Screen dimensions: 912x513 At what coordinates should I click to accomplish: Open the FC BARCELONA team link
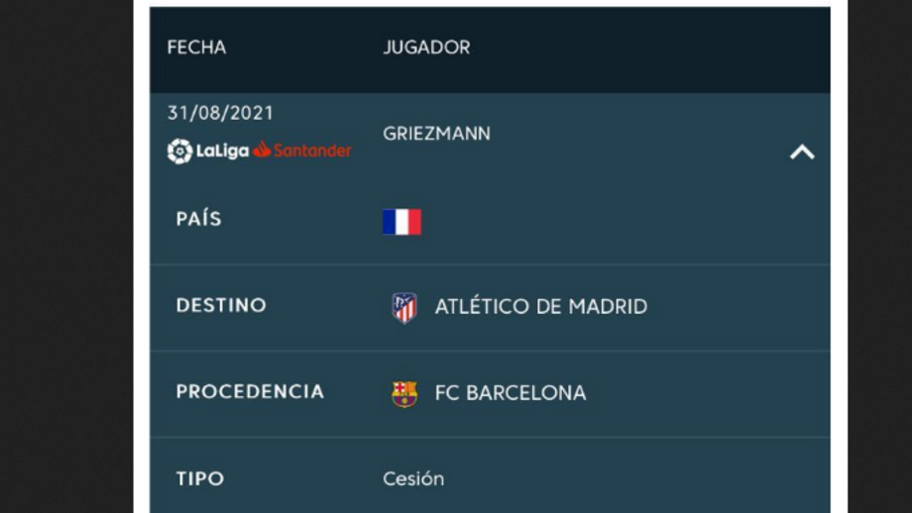coord(511,393)
